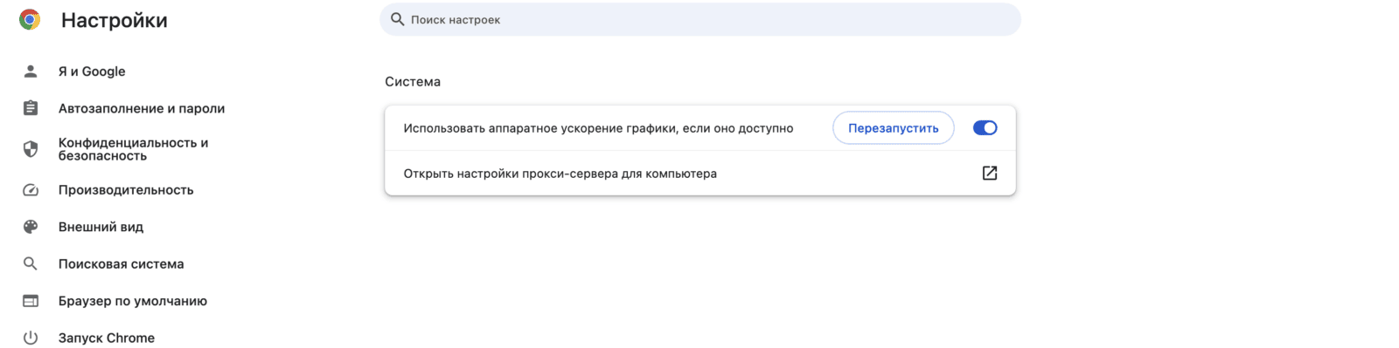Viewport: 1399px width, 348px height.
Task: Click the power icon for Запуск Chrome
Action: (31, 338)
